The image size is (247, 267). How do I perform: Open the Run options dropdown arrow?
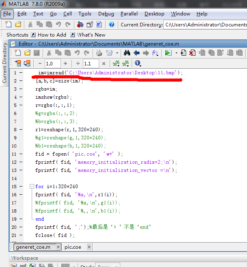(176, 53)
